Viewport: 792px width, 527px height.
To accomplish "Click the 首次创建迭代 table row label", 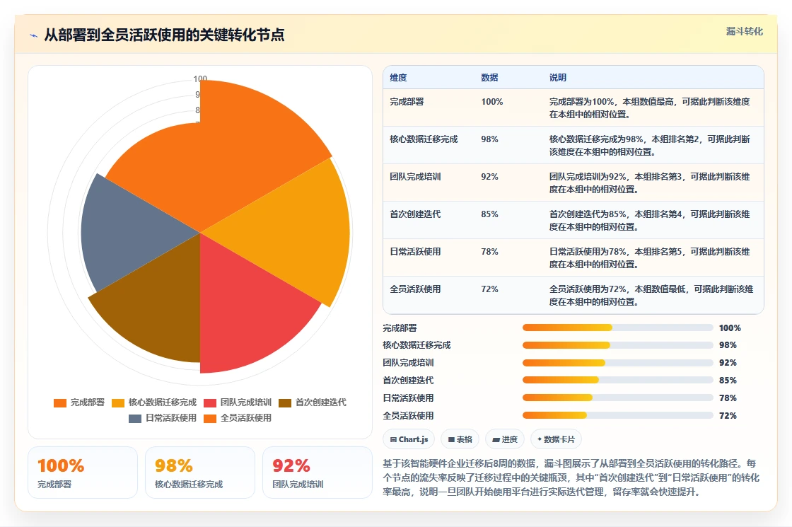I will (x=415, y=214).
